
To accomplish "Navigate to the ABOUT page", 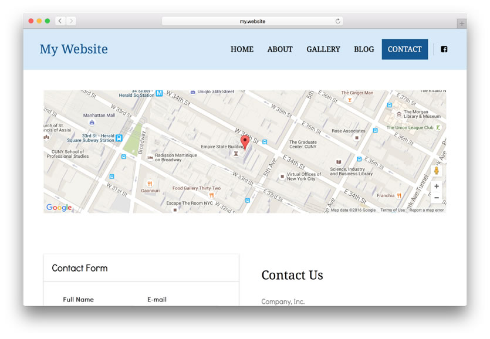I will pos(280,49).
